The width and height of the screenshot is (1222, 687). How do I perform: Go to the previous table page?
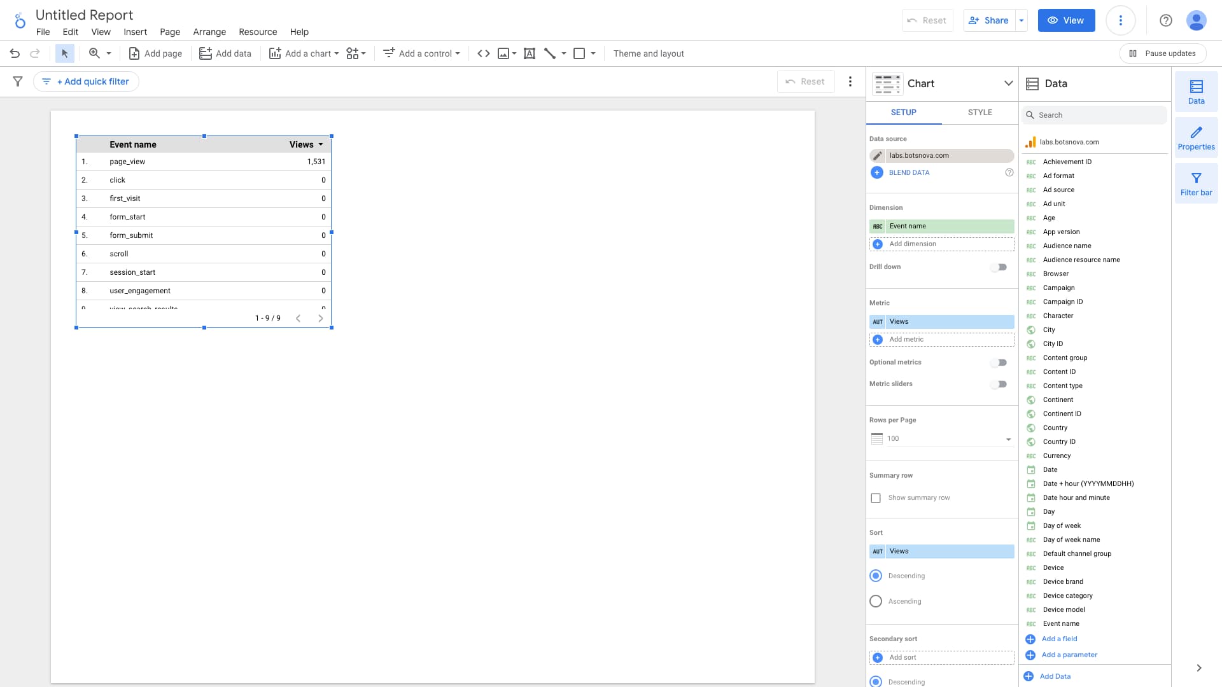click(x=298, y=318)
